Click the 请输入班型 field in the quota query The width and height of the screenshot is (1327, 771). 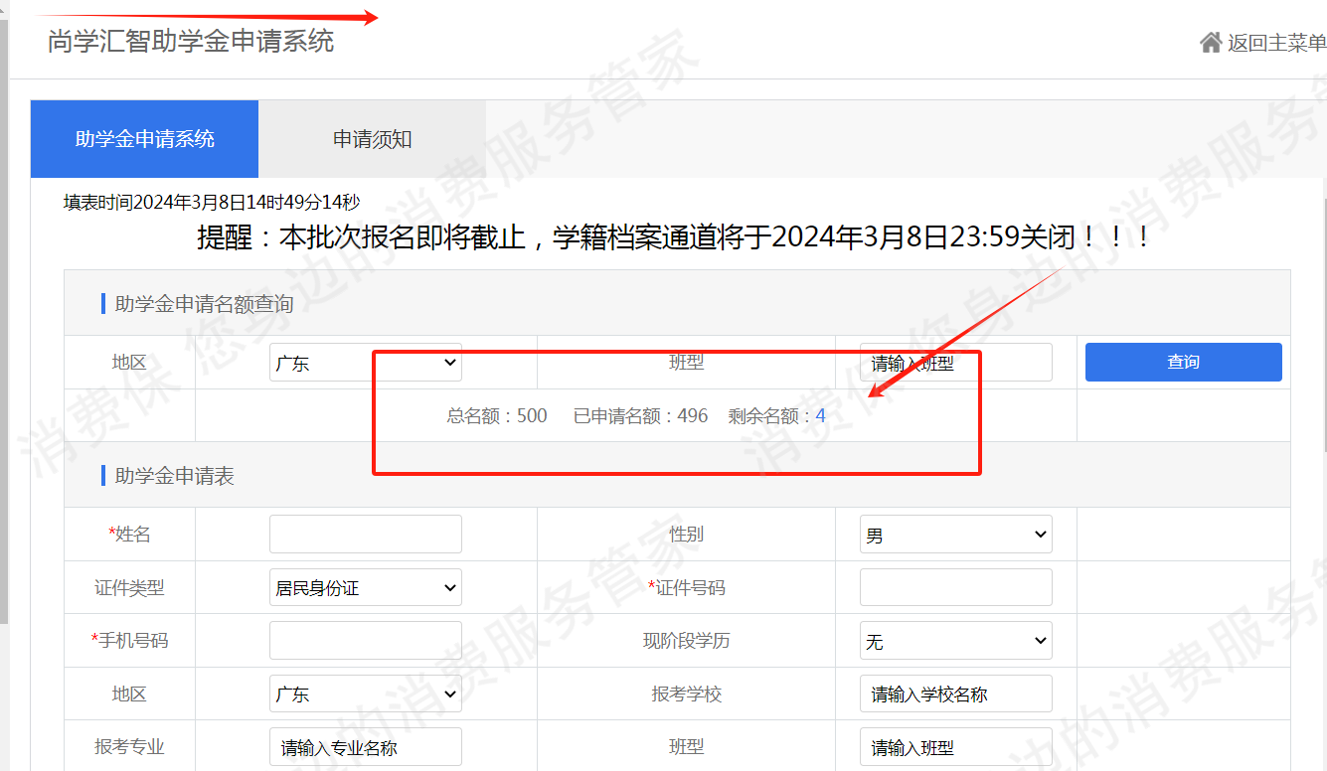(x=956, y=363)
